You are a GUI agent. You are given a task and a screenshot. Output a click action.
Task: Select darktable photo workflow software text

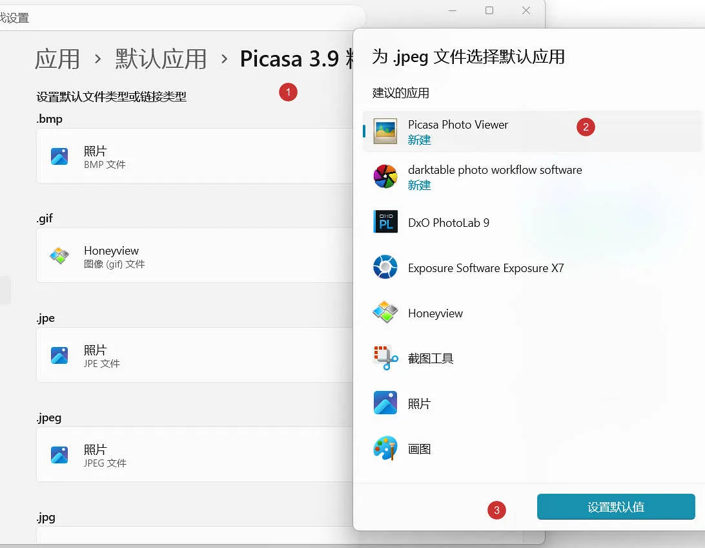pos(495,170)
